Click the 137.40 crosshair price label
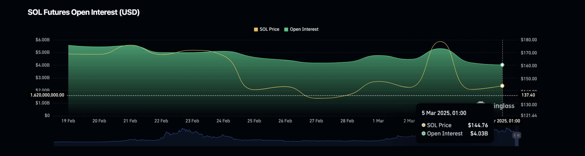Viewport: 585px width, 156px height. coord(528,95)
